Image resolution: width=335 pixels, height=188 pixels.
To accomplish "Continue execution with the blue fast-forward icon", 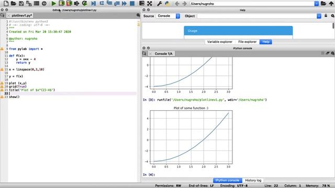I will pos(125,4).
